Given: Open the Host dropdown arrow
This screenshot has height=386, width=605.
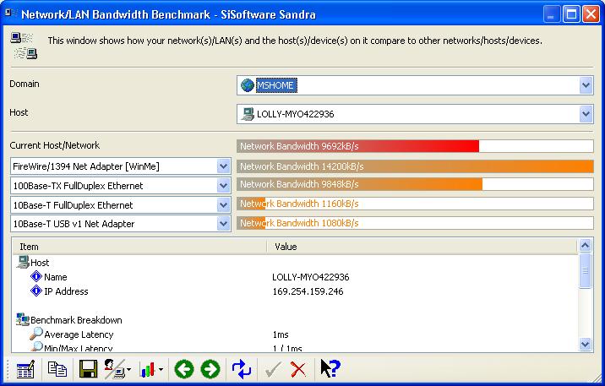Looking at the screenshot, I should point(586,114).
